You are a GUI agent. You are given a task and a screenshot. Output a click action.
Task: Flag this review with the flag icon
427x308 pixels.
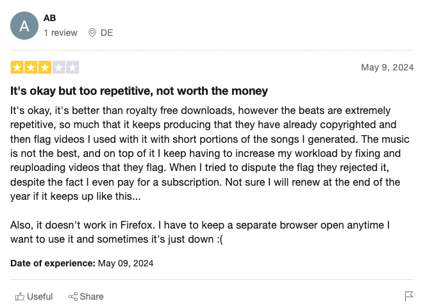pyautogui.click(x=409, y=296)
